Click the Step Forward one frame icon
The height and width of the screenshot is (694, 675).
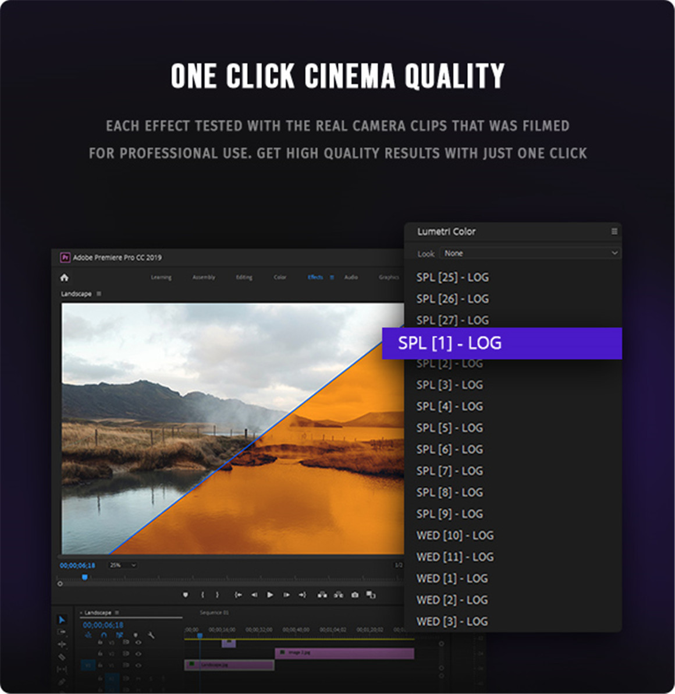tap(286, 594)
